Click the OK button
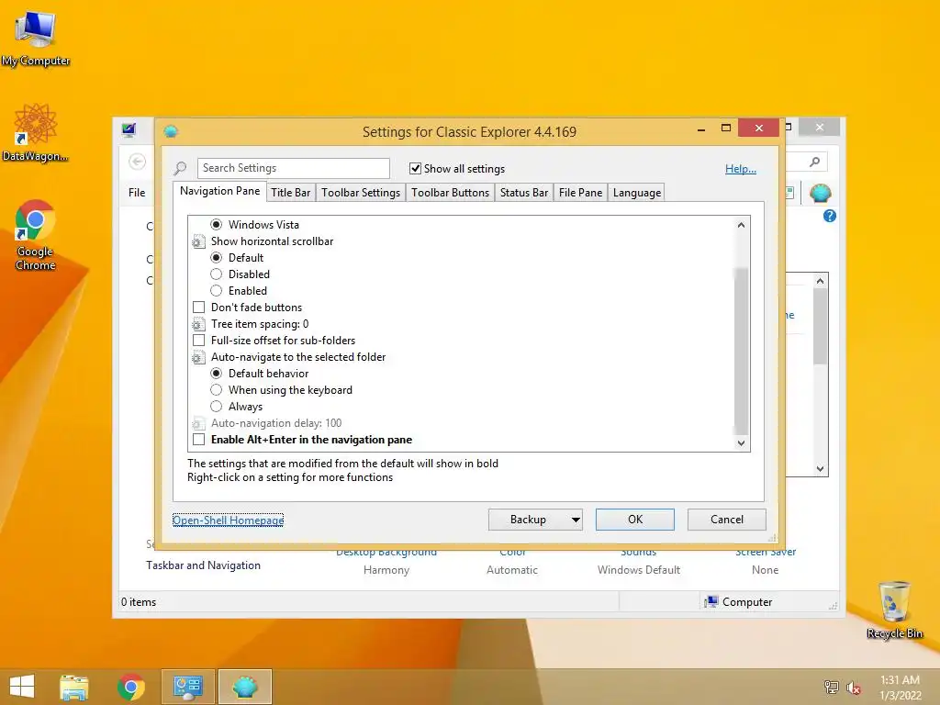 click(635, 520)
